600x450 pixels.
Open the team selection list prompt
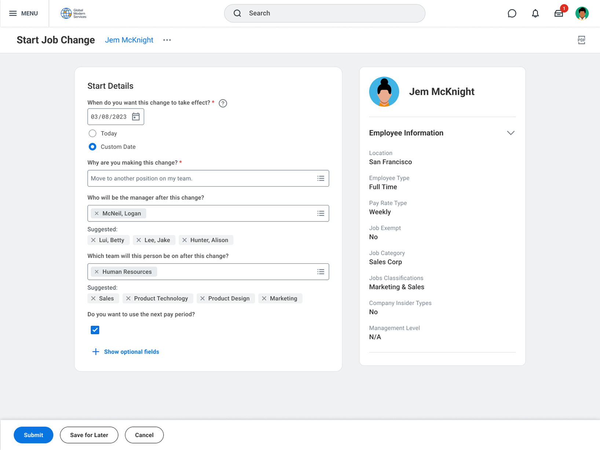pos(321,272)
